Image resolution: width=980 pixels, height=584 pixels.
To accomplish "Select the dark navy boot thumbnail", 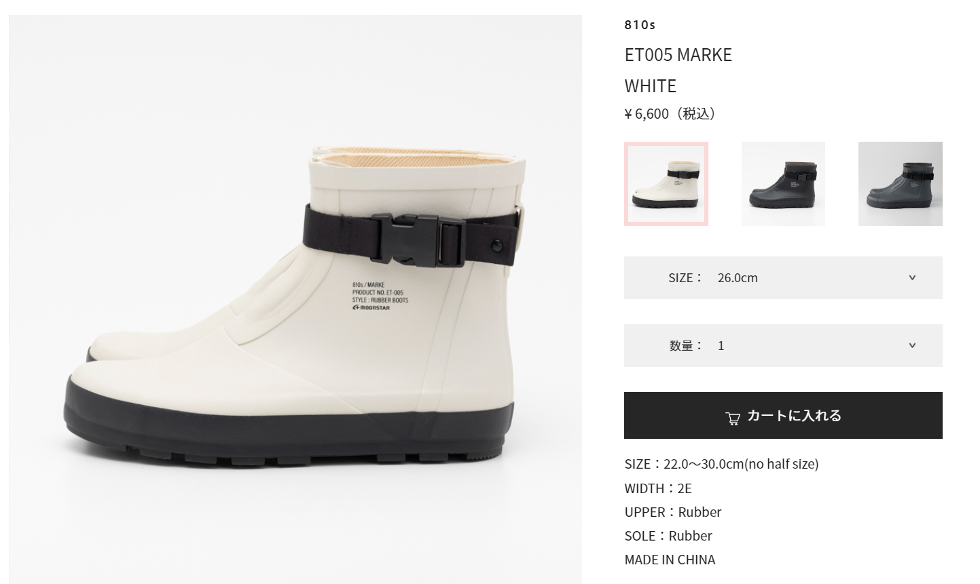I will (x=783, y=184).
